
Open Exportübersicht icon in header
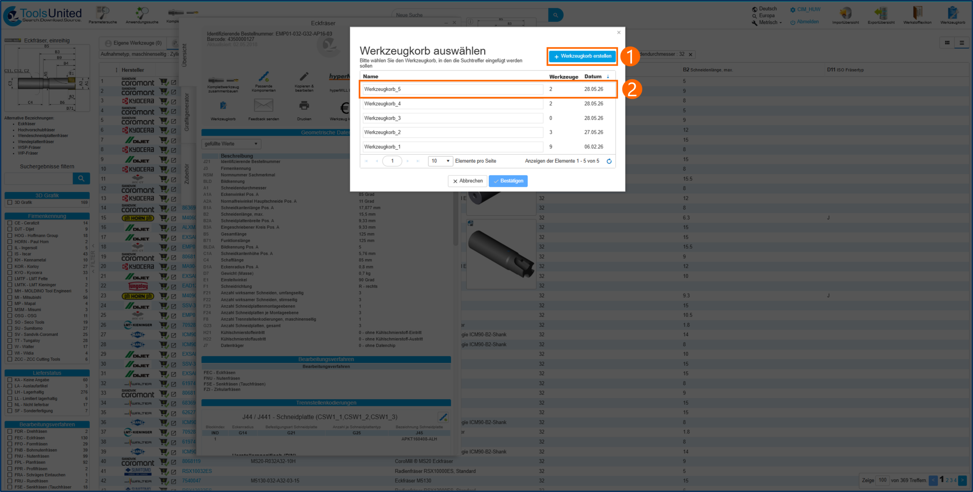(881, 13)
